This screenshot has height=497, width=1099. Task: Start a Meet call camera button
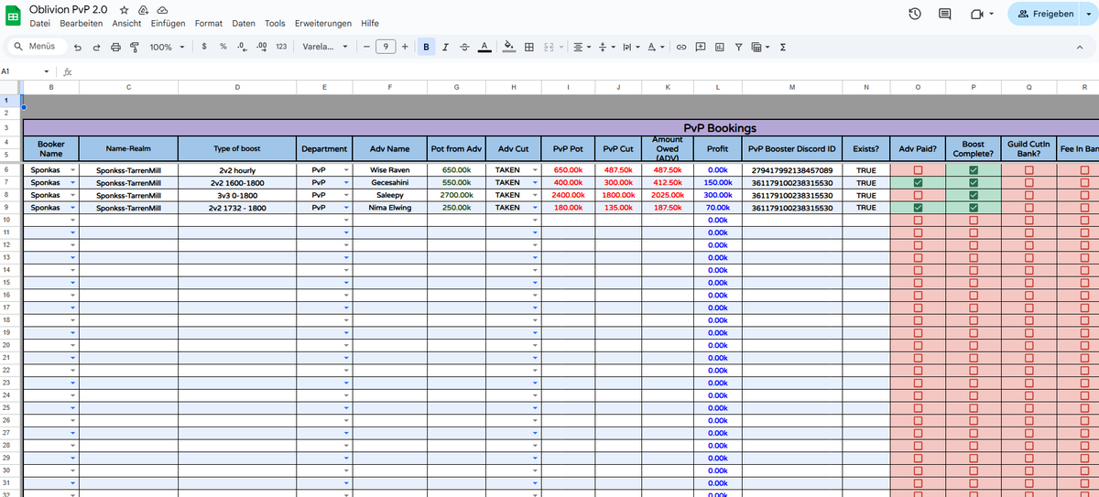tap(977, 14)
